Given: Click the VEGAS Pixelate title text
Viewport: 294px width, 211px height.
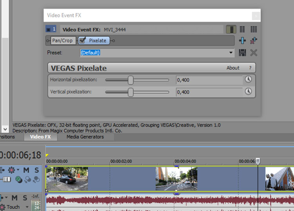Looking at the screenshot, I should [79, 68].
